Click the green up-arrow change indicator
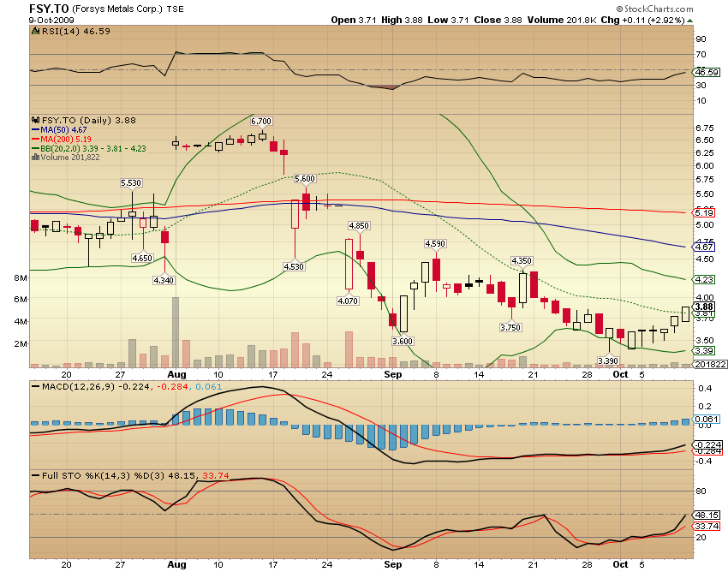 tap(690, 21)
